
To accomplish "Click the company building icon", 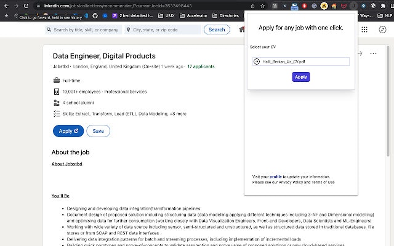I will coord(57,92).
